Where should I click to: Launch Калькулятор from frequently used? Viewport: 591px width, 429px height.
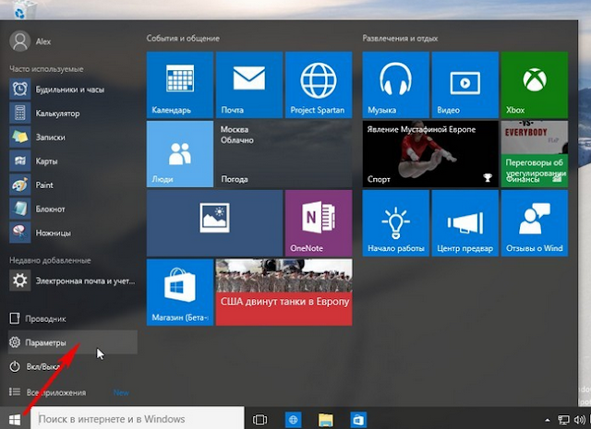point(73,113)
